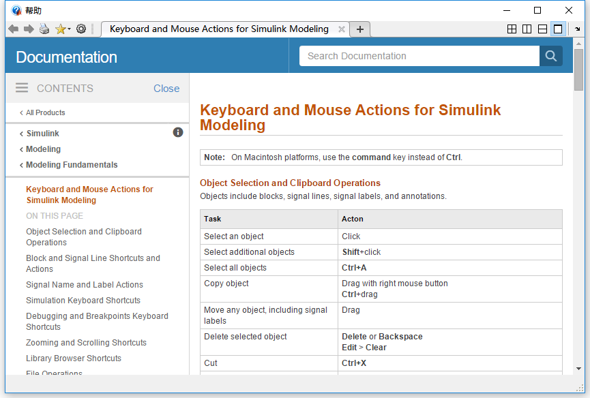
Task: Open the favorites star menu
Action: click(x=62, y=29)
